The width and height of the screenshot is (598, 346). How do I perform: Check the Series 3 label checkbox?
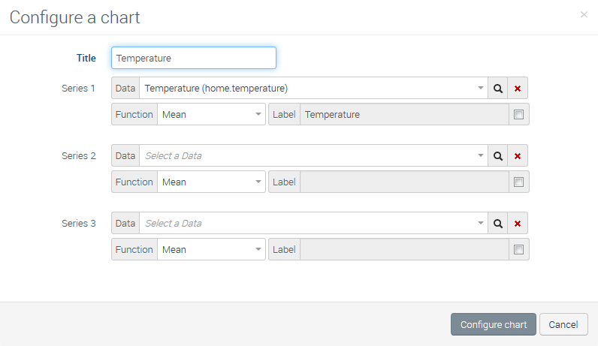518,250
